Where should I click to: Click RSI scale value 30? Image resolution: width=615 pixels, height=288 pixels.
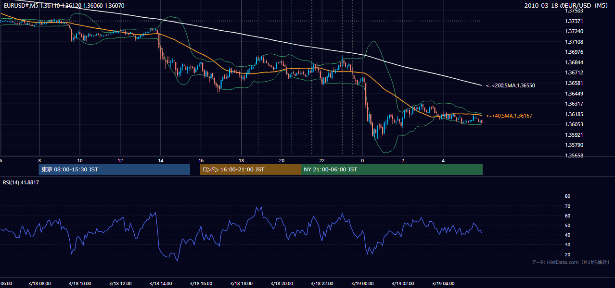[x=567, y=245]
